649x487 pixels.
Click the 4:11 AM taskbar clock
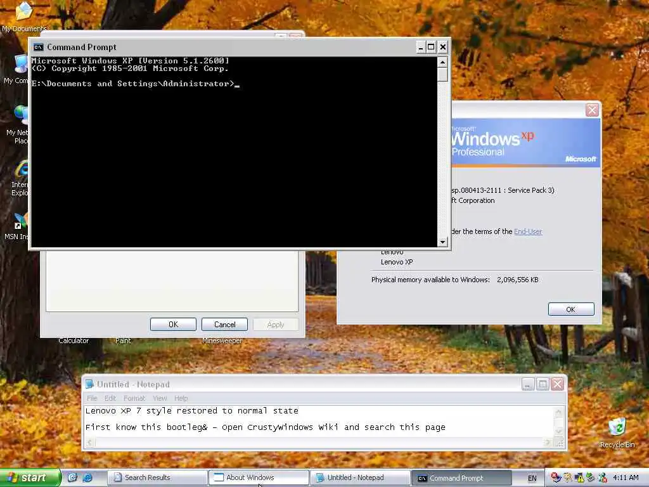pos(626,477)
